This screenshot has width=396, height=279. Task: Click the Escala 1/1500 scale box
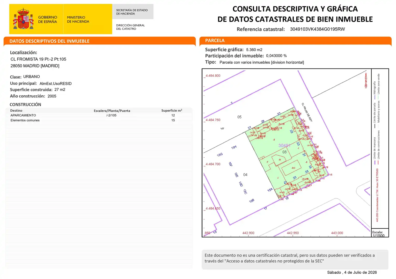pyautogui.click(x=380, y=233)
